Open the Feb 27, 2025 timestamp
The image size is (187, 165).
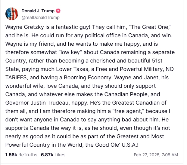coord(156,155)
